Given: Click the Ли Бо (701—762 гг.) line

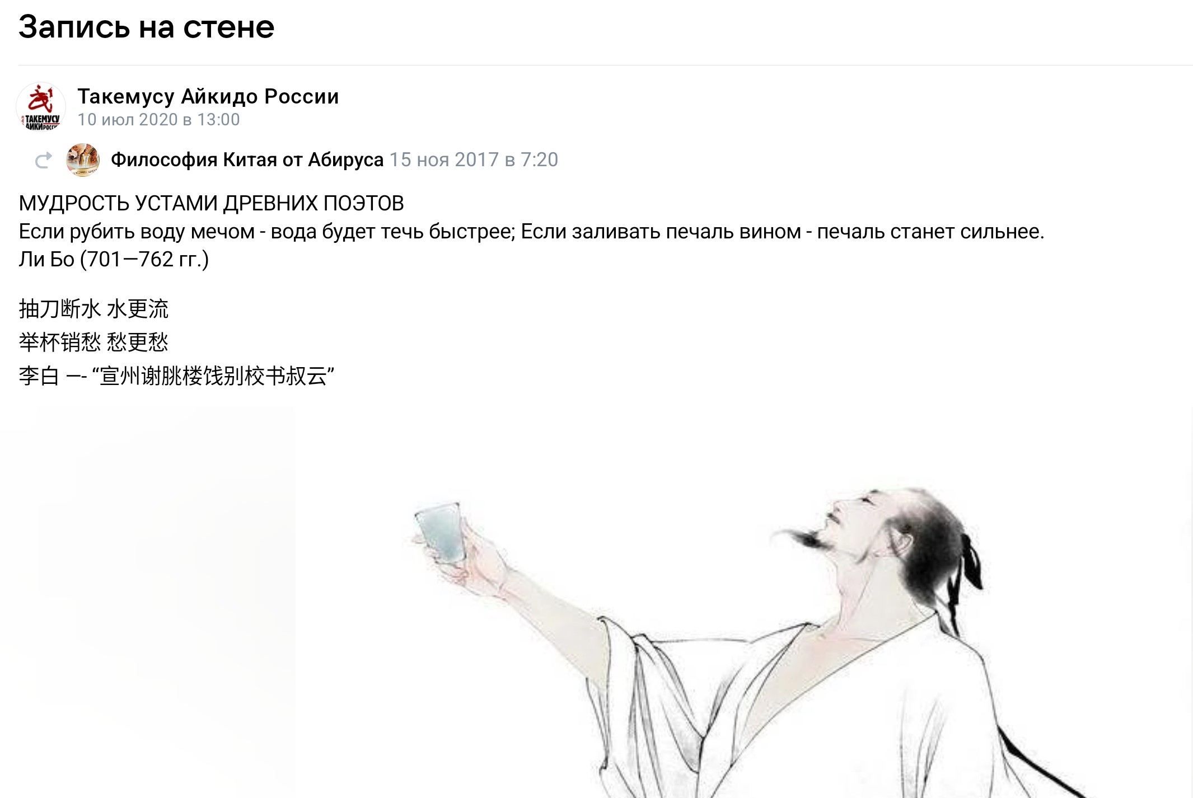Looking at the screenshot, I should click(x=114, y=260).
